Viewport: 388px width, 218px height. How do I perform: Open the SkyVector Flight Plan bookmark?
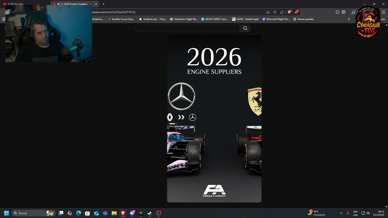(184, 19)
